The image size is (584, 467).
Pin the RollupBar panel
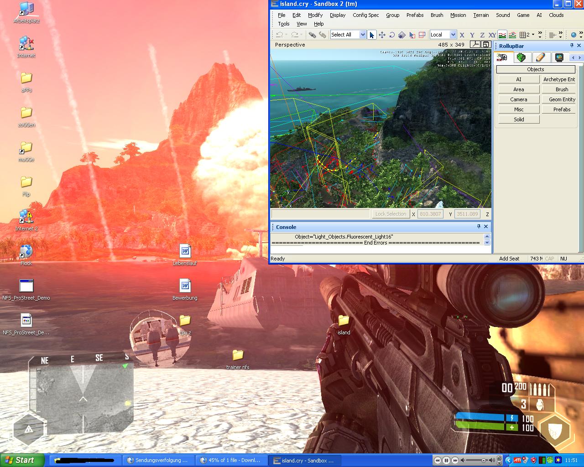(x=572, y=46)
